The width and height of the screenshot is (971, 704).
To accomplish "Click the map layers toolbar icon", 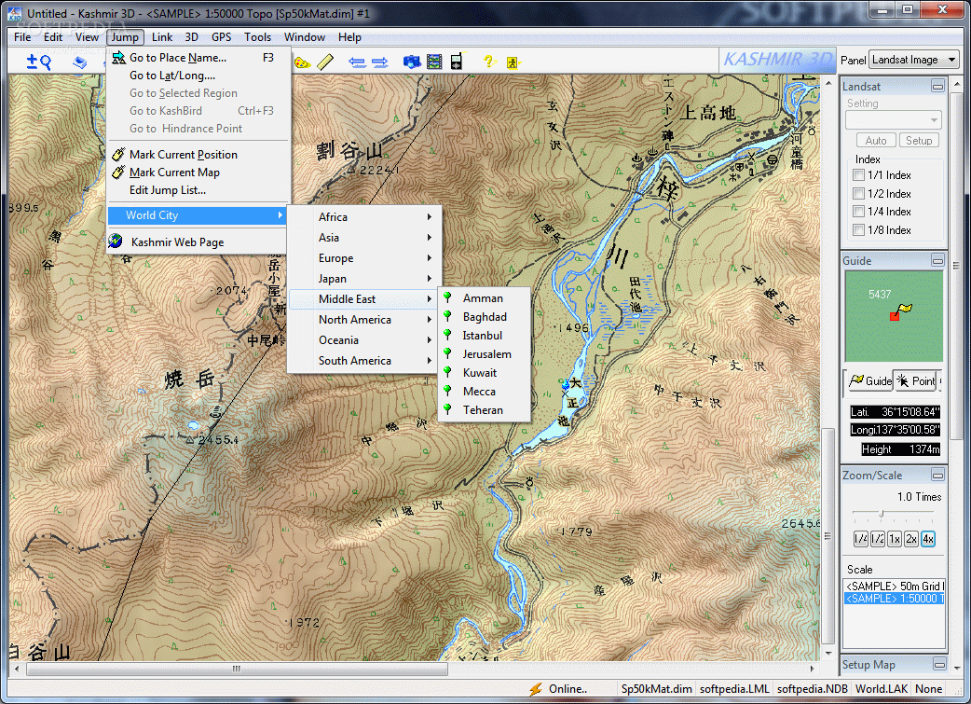I will (79, 62).
